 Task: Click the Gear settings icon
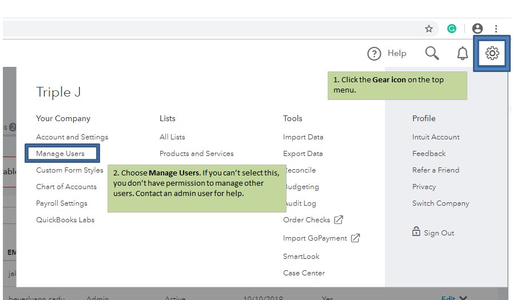pyautogui.click(x=492, y=53)
